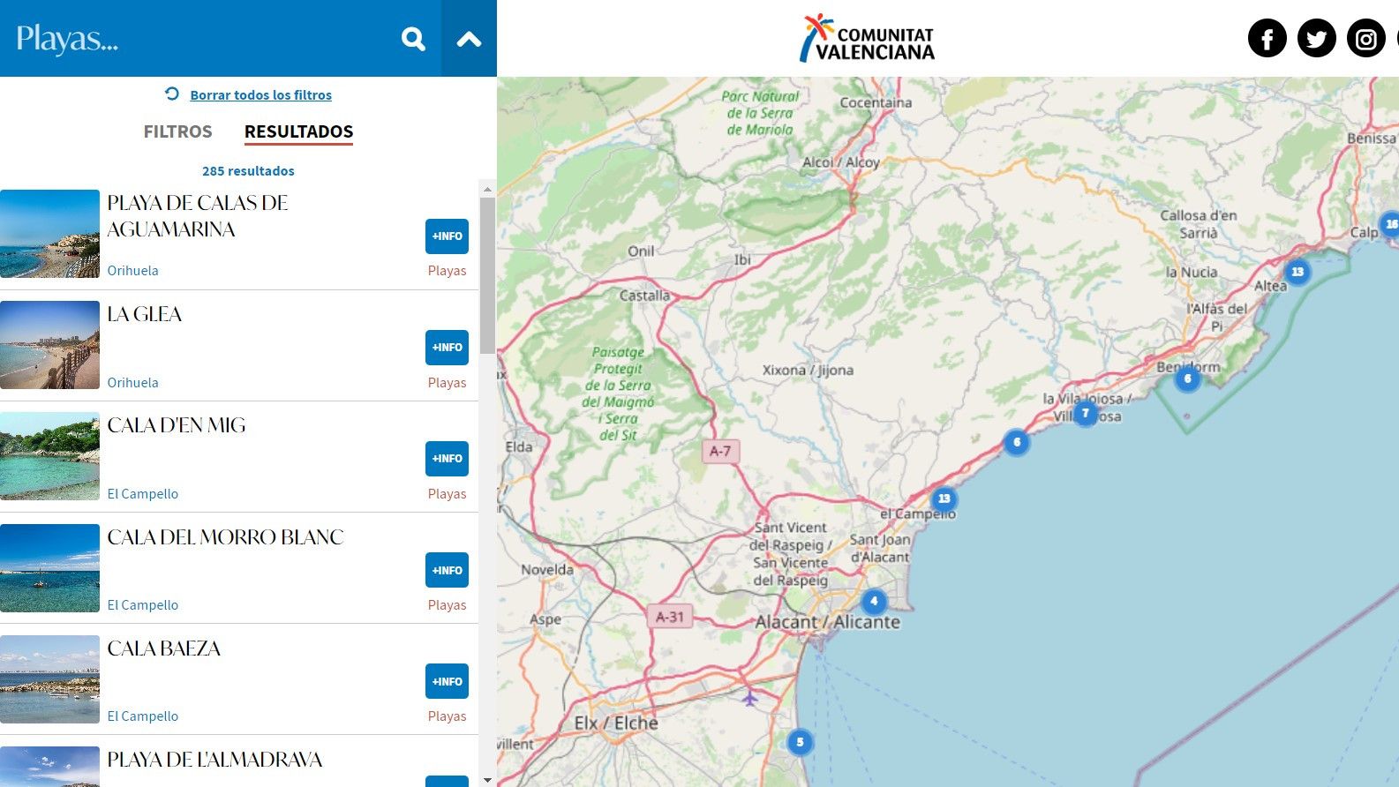The width and height of the screenshot is (1399, 787).
Task: Click the 285 resultados count
Action: 248,171
